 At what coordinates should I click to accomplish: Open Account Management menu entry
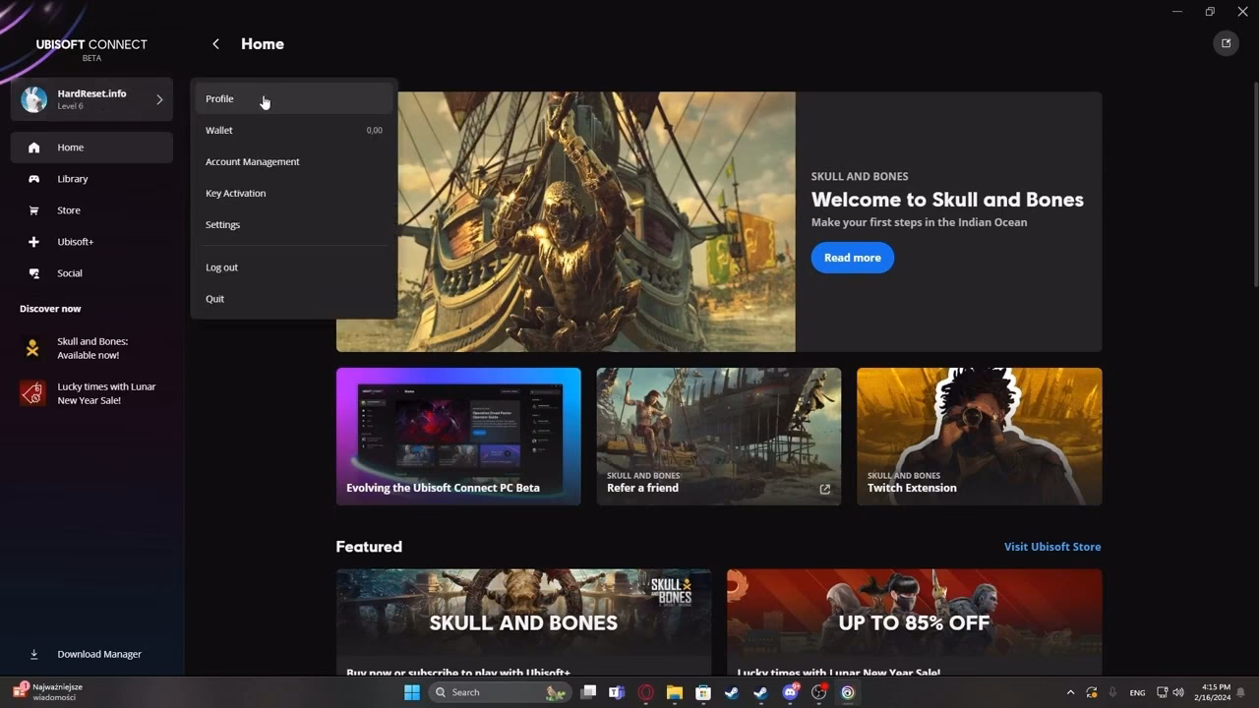pos(293,161)
